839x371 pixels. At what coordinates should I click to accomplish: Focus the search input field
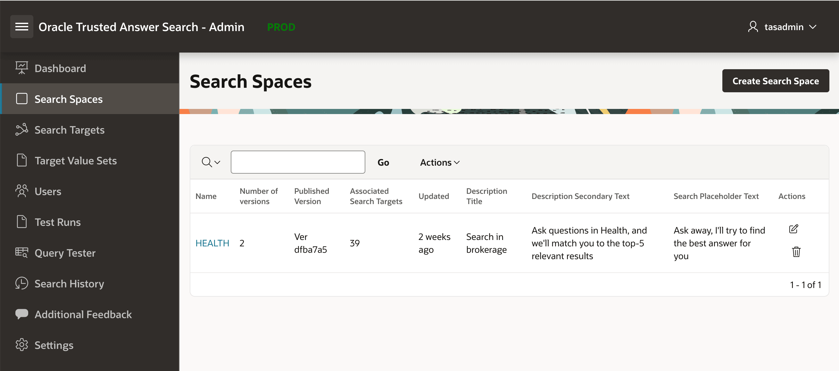pyautogui.click(x=298, y=162)
